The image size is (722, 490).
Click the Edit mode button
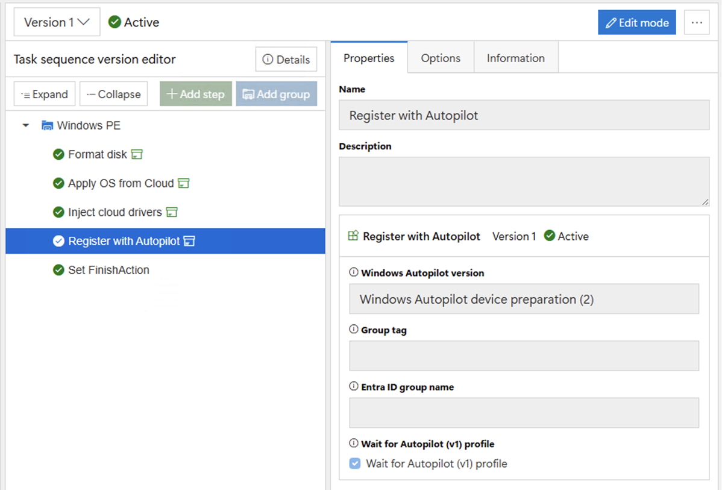(636, 22)
